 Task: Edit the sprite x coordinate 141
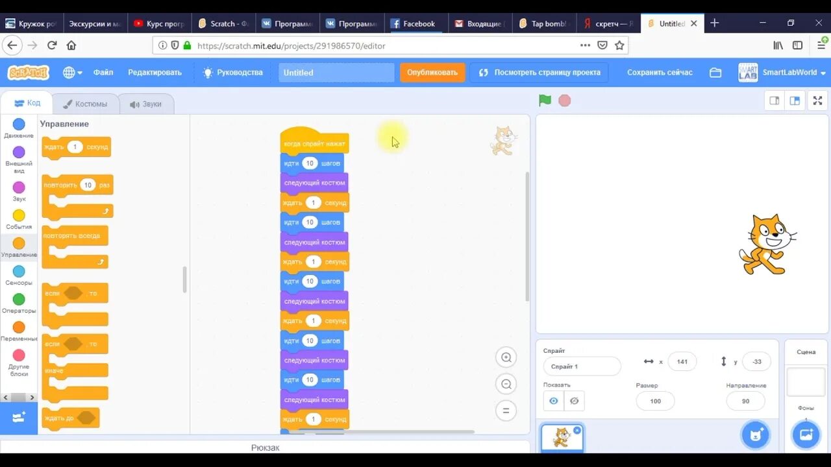tap(682, 361)
